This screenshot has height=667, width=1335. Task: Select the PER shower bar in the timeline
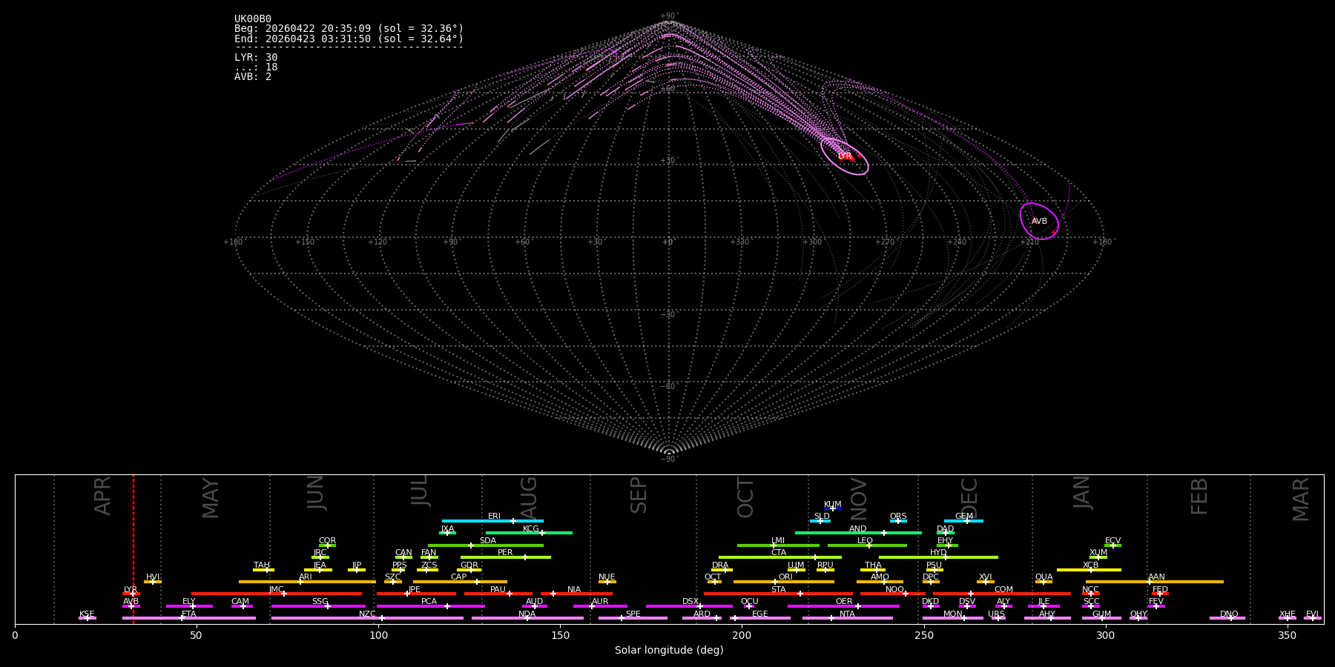click(506, 557)
